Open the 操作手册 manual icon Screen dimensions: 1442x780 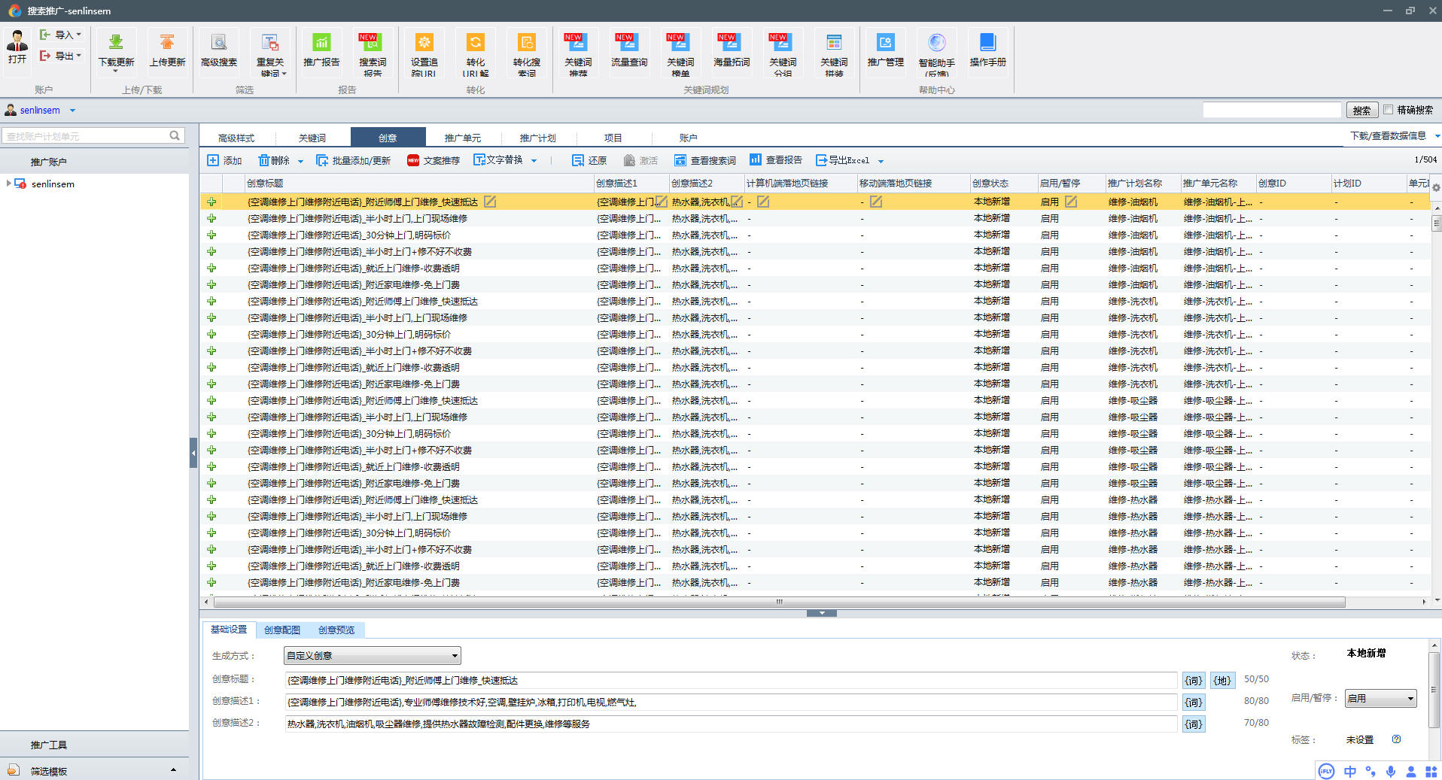[x=987, y=44]
